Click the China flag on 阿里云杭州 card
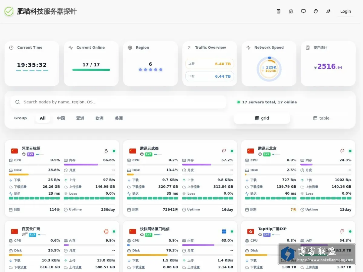 coord(15,151)
